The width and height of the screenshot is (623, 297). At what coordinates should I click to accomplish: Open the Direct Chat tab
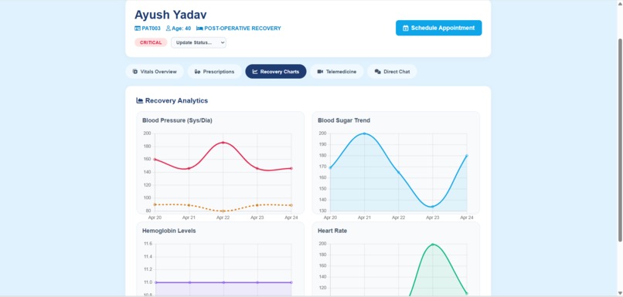[x=392, y=72]
